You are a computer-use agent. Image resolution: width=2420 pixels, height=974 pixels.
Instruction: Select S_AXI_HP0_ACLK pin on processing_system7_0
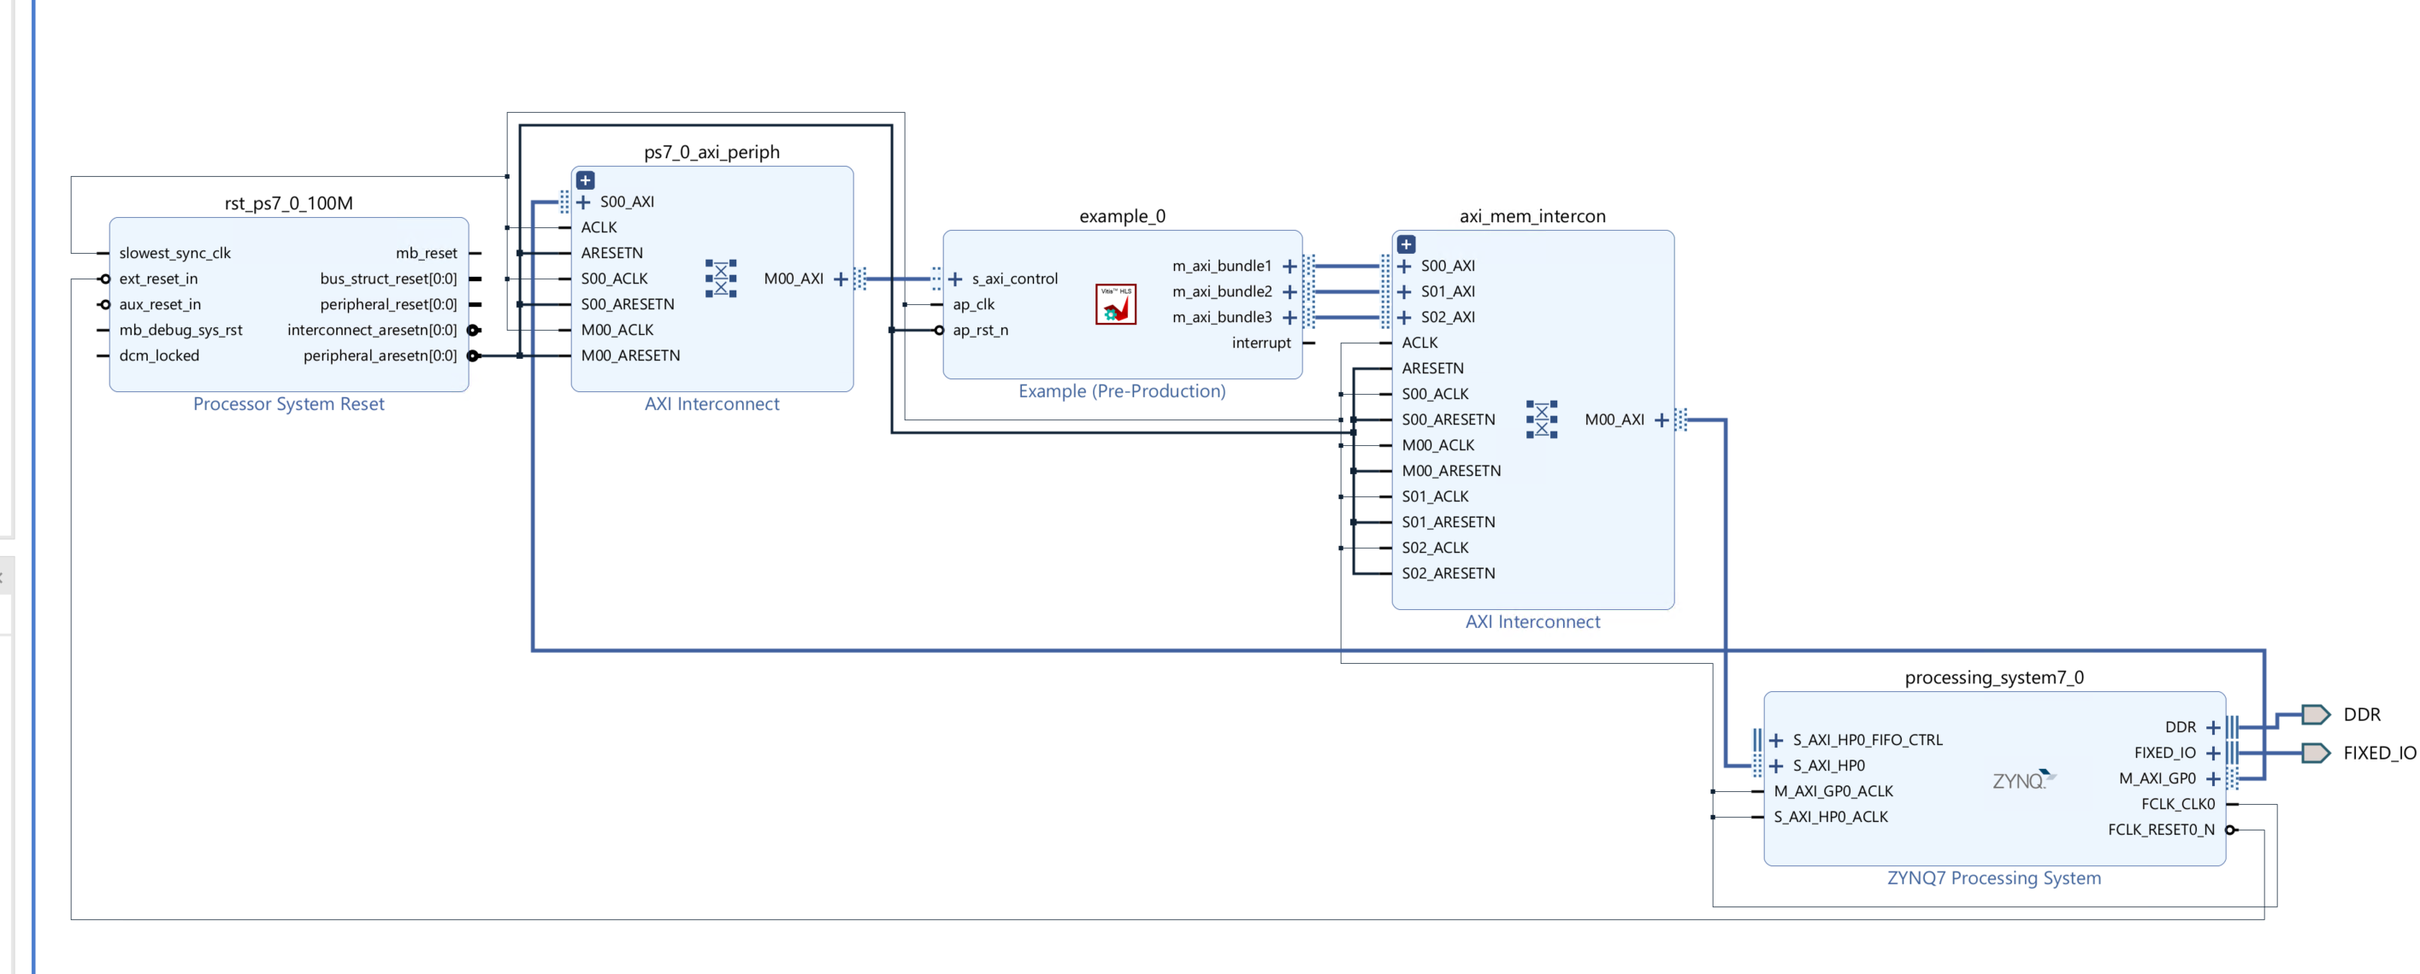[1830, 818]
